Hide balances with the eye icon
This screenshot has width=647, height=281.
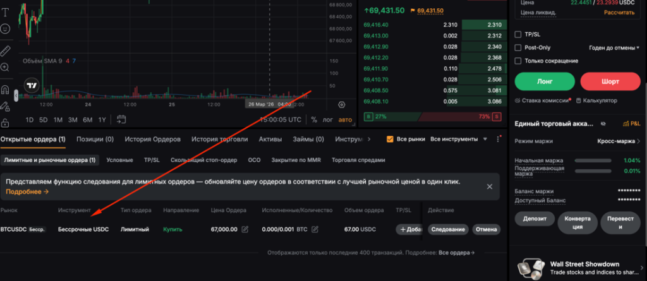[x=603, y=124]
